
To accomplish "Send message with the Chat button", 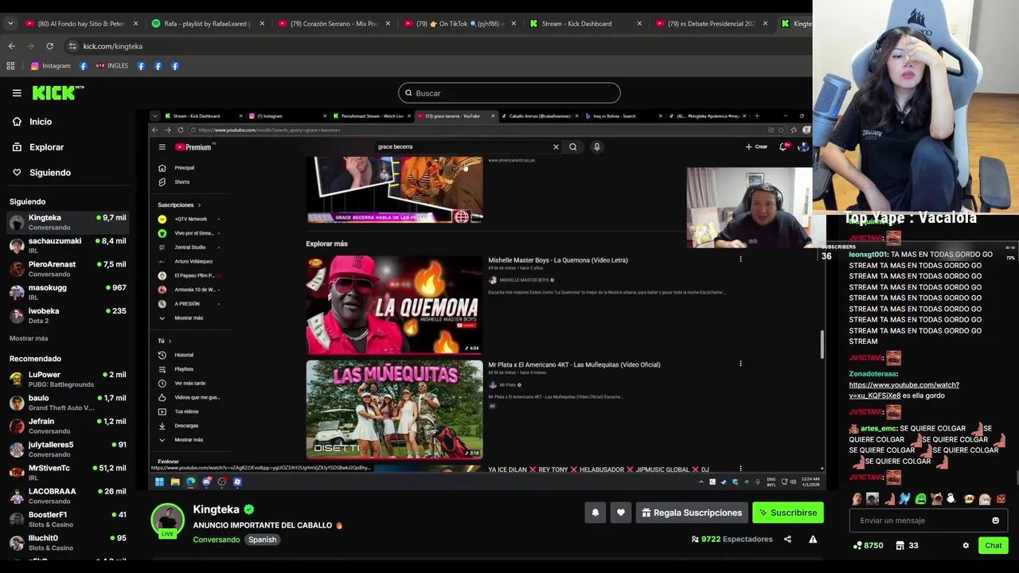I will [993, 545].
